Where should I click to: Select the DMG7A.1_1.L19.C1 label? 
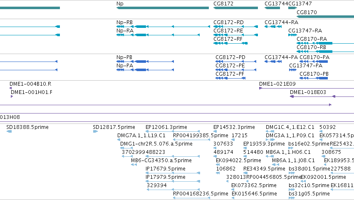pyautogui.click(x=141, y=136)
